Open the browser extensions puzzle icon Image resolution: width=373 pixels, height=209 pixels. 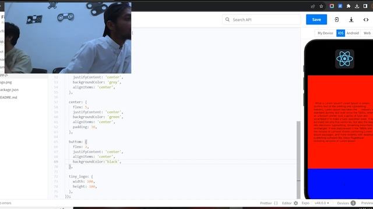click(349, 6)
